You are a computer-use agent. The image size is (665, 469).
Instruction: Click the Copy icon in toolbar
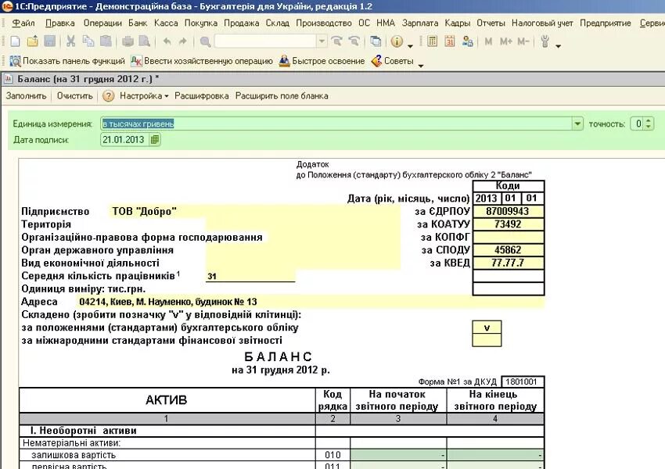(x=88, y=41)
